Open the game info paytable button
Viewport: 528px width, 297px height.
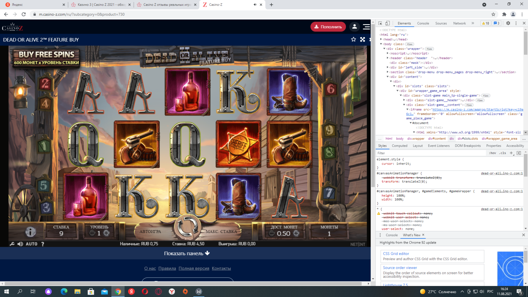click(x=31, y=232)
